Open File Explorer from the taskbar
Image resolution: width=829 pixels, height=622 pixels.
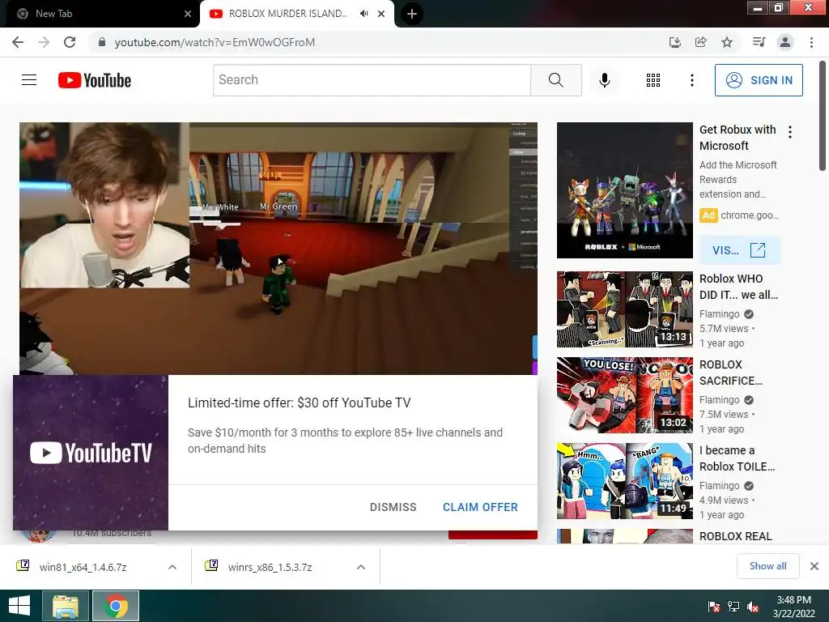pos(66,606)
